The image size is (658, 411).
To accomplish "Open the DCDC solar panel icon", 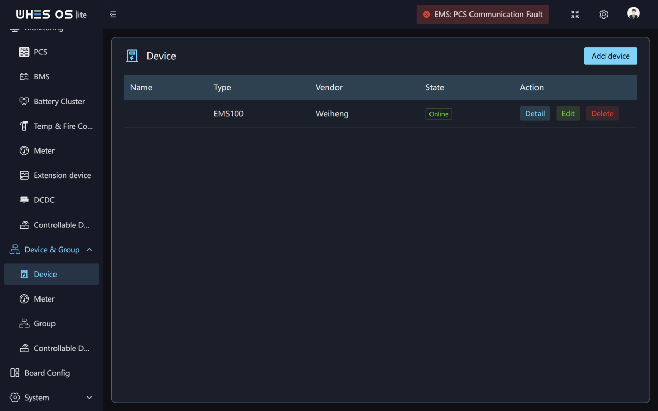I will coord(24,200).
